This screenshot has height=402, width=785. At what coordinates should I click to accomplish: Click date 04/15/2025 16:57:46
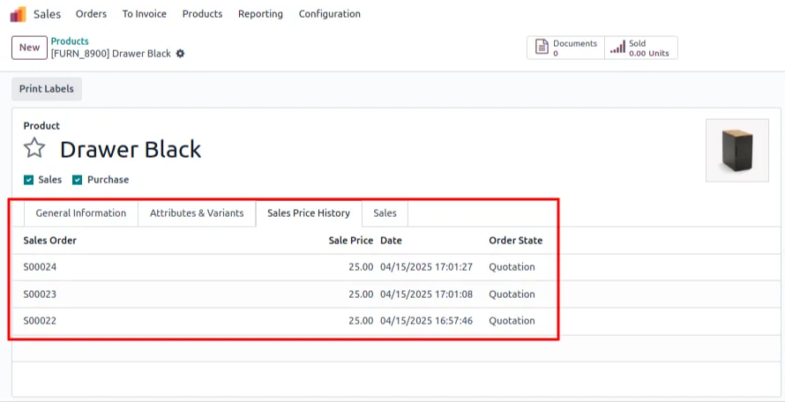tap(426, 320)
